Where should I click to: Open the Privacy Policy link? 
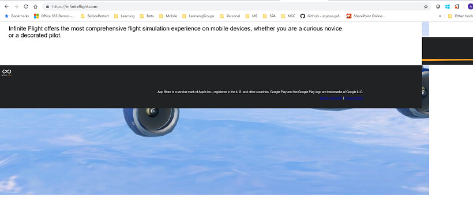pyautogui.click(x=354, y=98)
